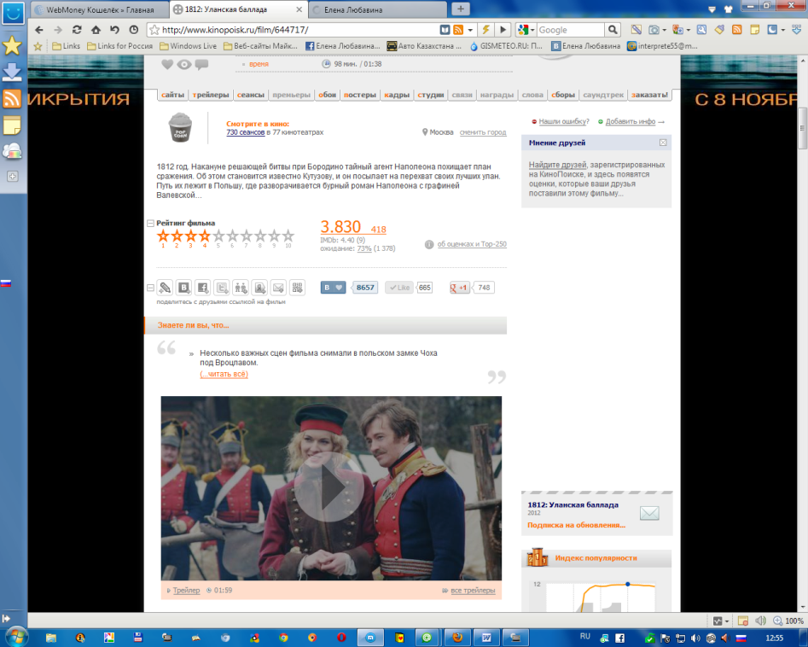
Task: Open Downloads from the sidebar arrow icon
Action: tap(12, 73)
